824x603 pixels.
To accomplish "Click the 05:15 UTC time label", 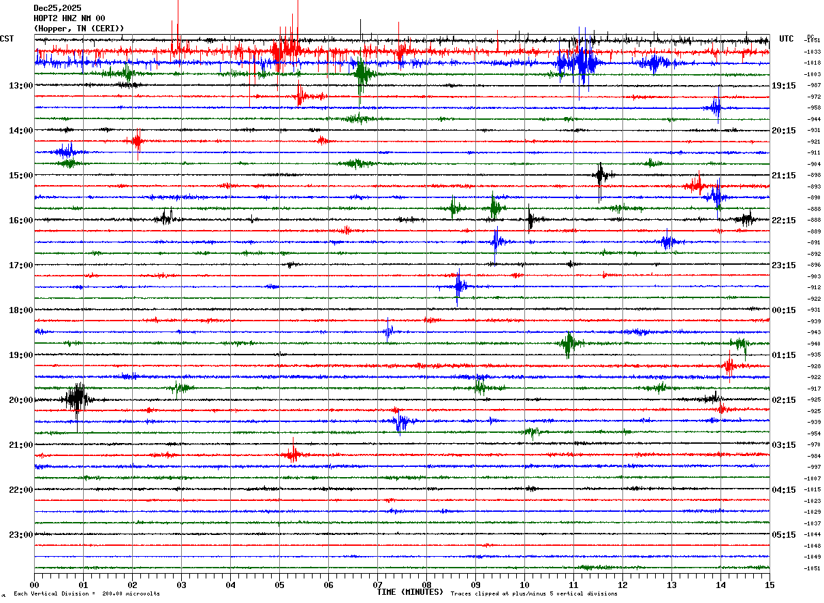I will [784, 535].
